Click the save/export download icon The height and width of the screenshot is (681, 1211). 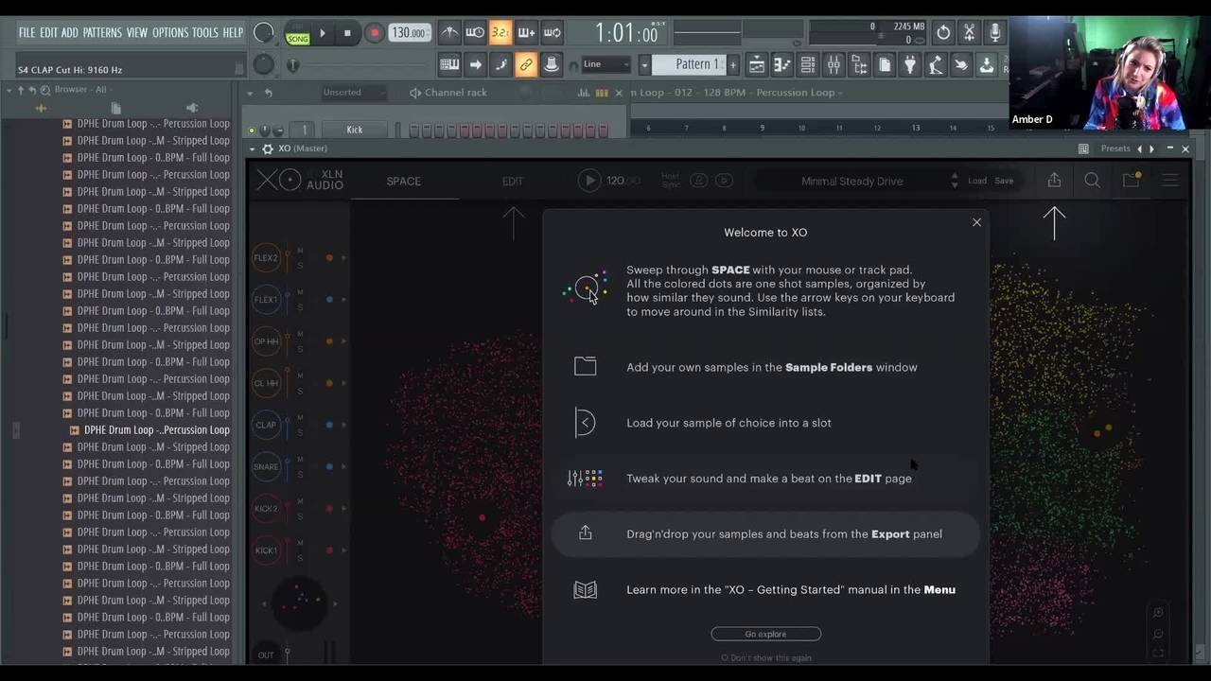pyautogui.click(x=987, y=64)
